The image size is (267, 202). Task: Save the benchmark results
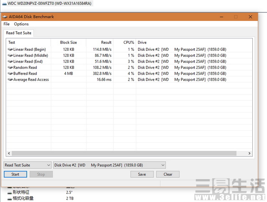click(x=142, y=174)
